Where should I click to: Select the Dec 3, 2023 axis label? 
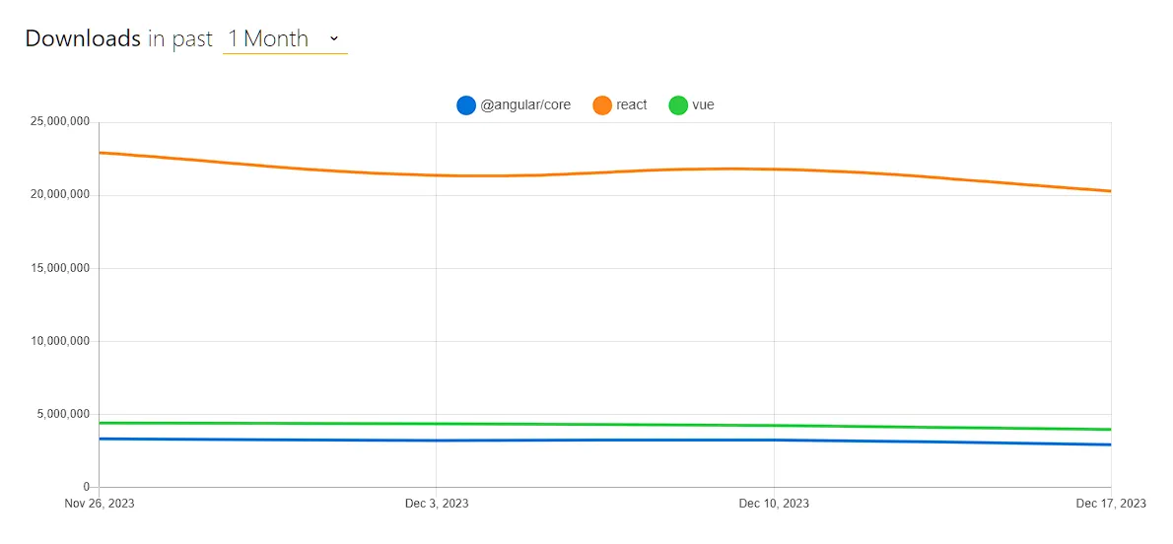pos(437,504)
